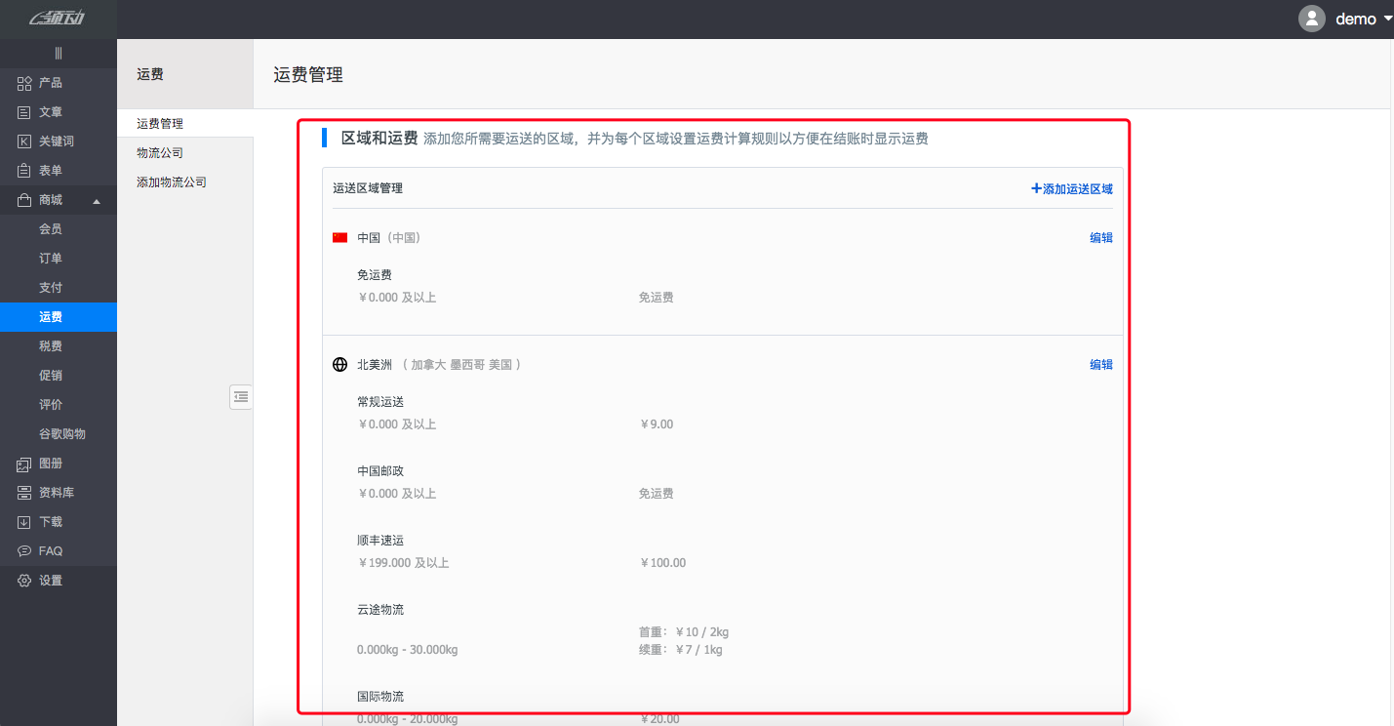
Task: Click the 表单 clipboard icon in sidebar
Action: [x=24, y=171]
